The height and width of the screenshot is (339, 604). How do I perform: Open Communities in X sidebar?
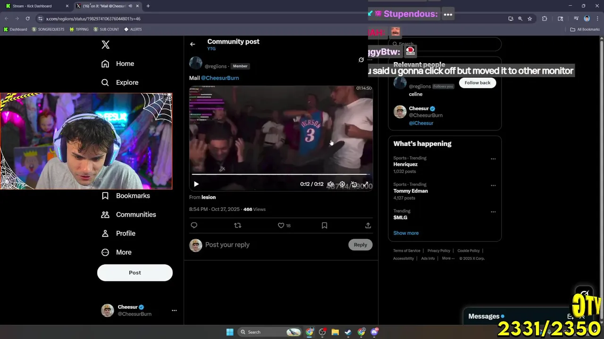pos(128,215)
